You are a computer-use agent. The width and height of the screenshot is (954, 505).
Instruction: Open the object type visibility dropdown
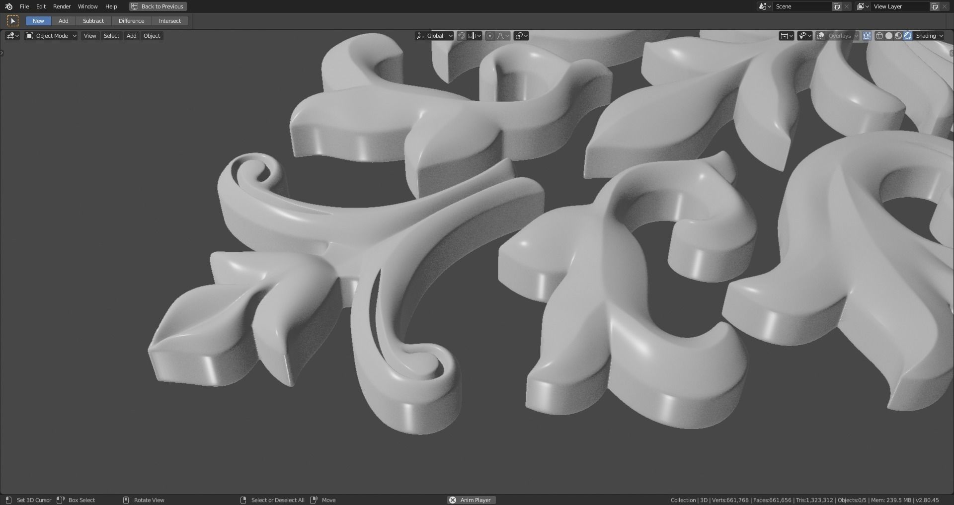pyautogui.click(x=787, y=36)
